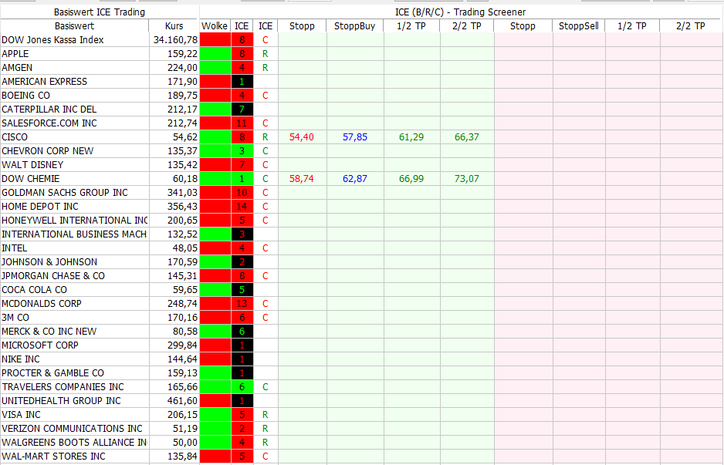
Task: Select the DOW Jones Kassa Index row name
Action: click(52, 40)
